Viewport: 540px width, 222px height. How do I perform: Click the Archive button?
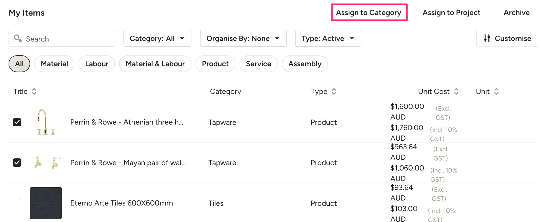(517, 13)
